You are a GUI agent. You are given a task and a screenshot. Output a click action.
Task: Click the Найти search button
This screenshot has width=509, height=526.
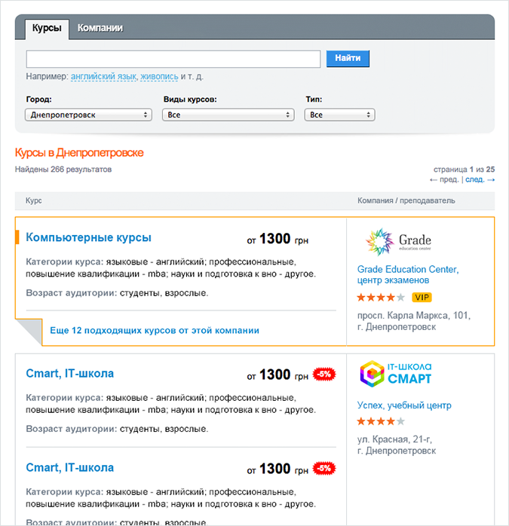348,58
